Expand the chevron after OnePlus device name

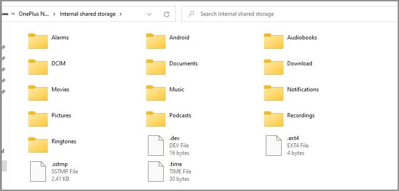(x=54, y=14)
